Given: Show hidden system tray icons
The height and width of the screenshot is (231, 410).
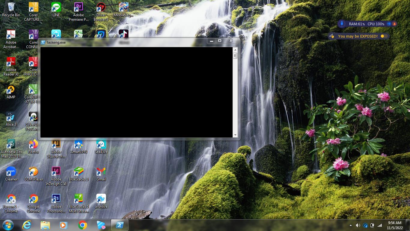Looking at the screenshot, I should tap(351, 225).
